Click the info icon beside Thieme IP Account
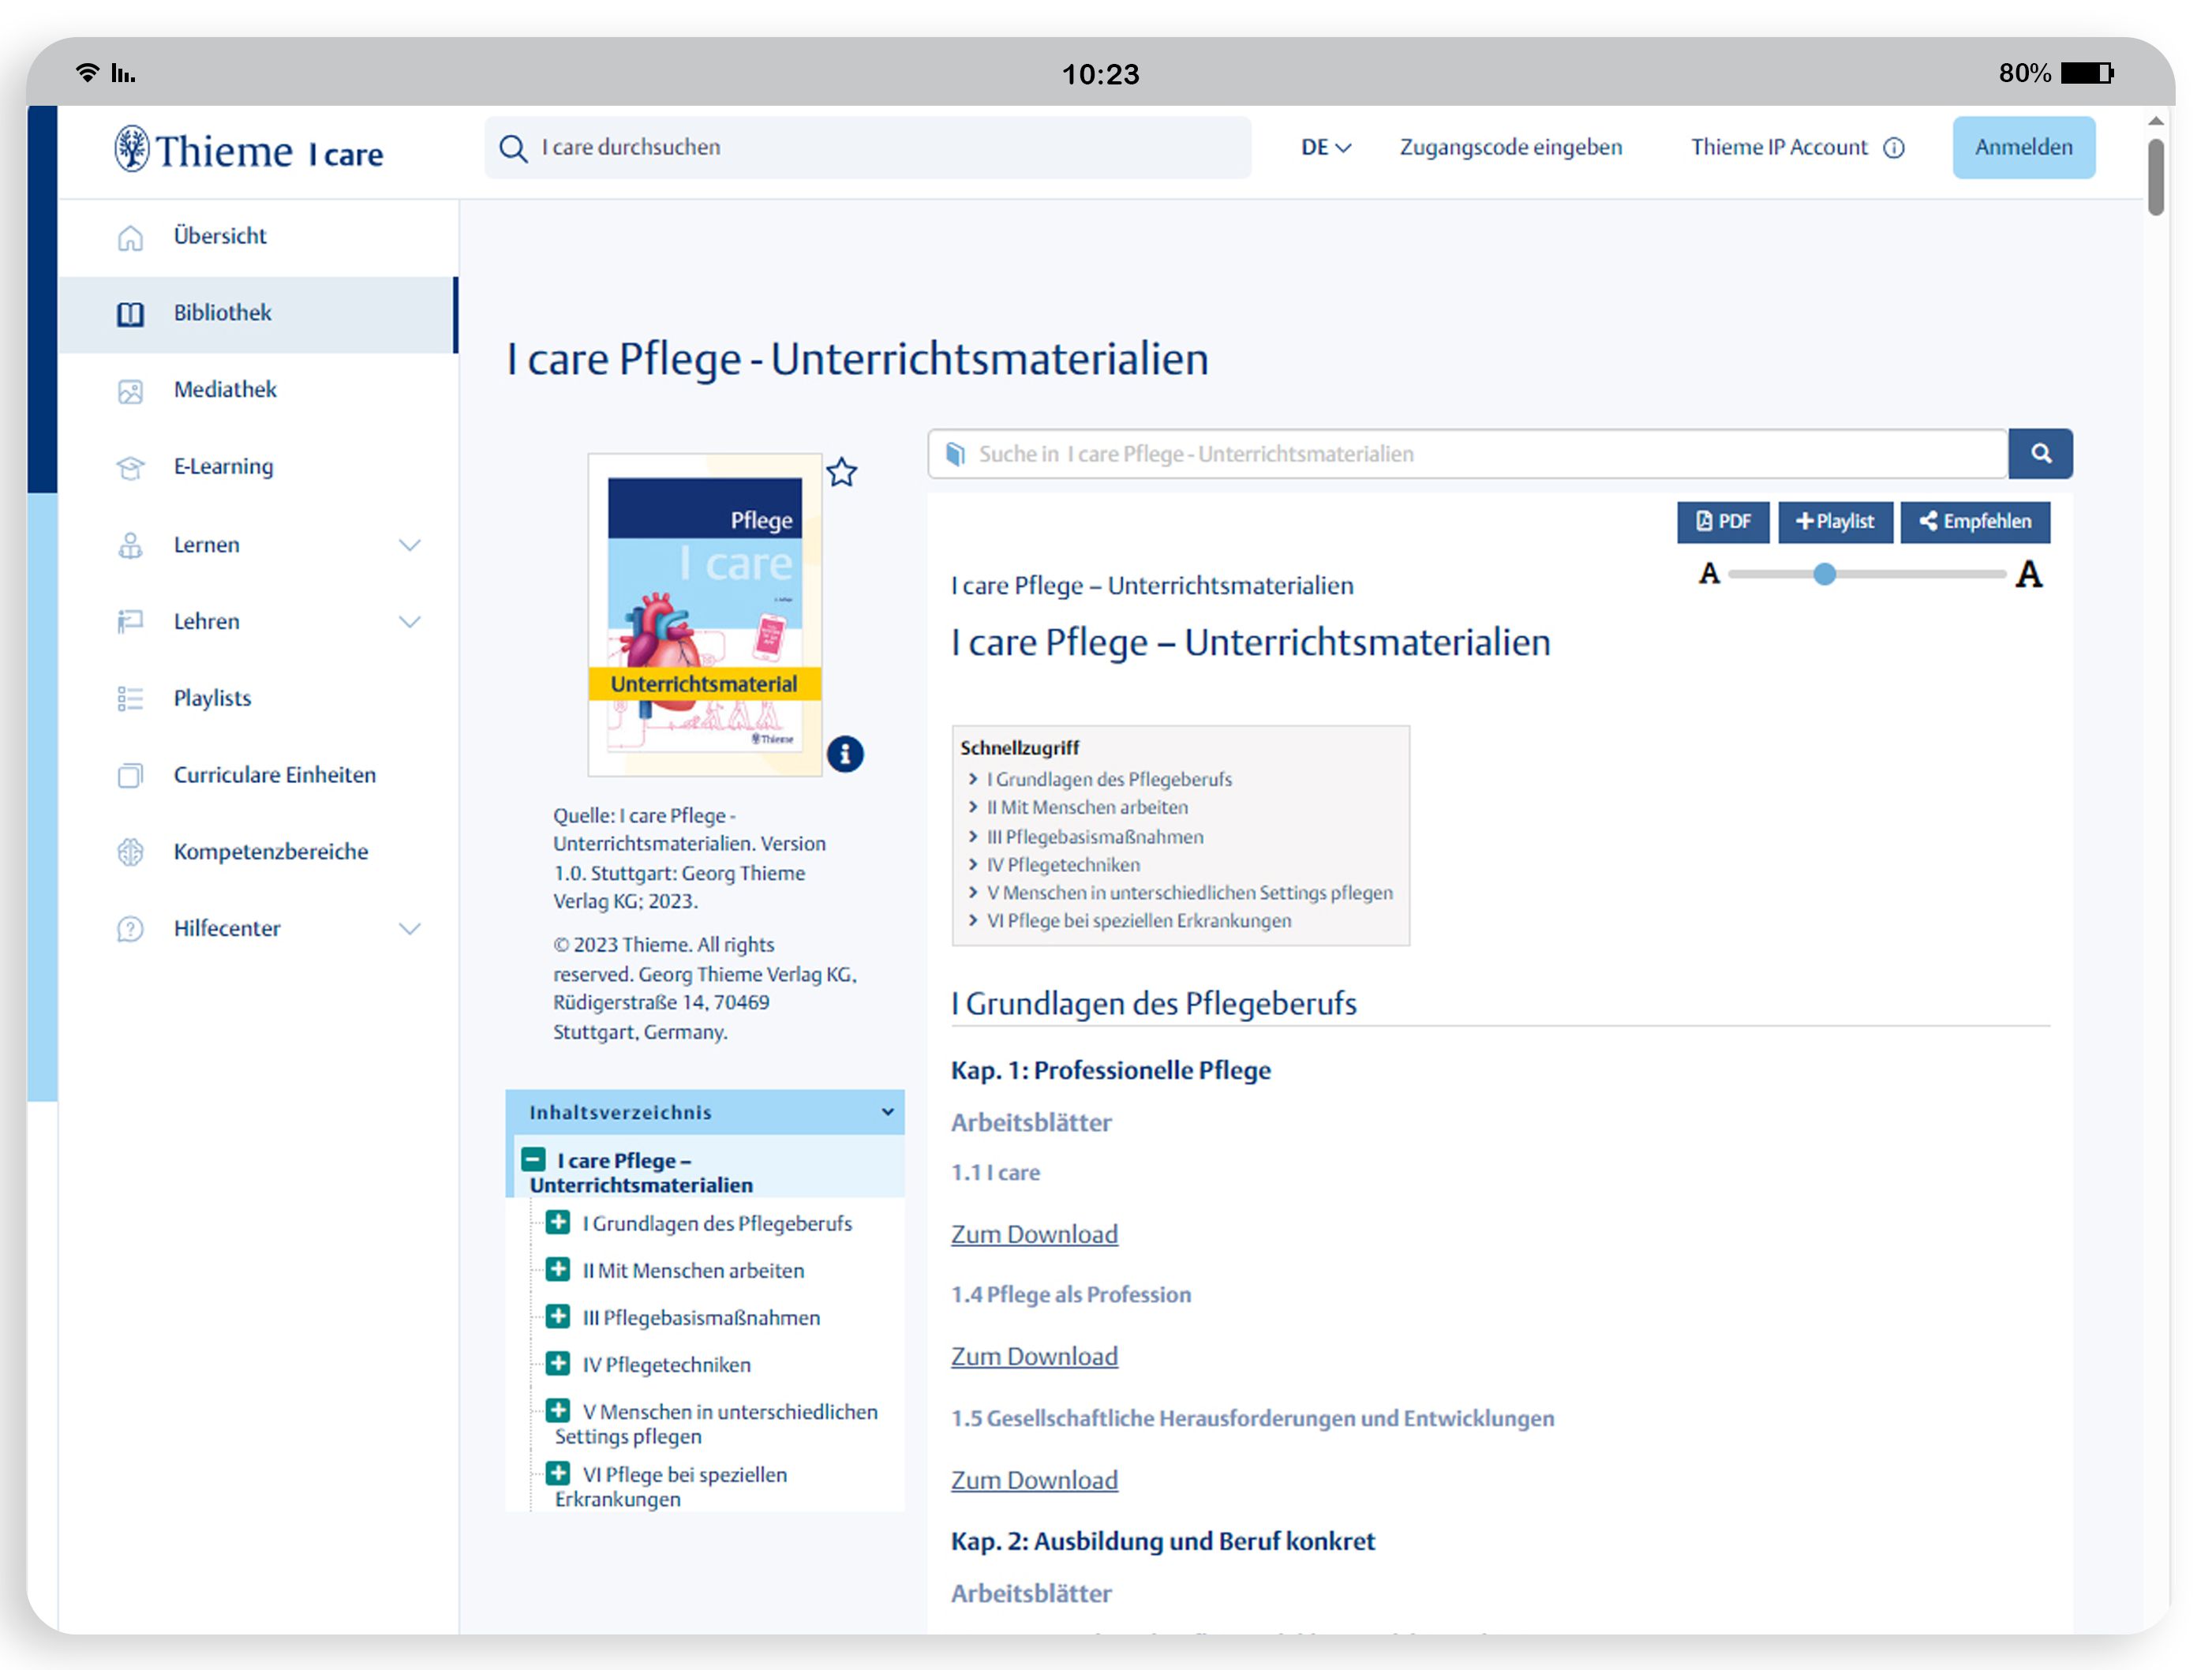This screenshot has height=1670, width=2212. [x=1894, y=148]
